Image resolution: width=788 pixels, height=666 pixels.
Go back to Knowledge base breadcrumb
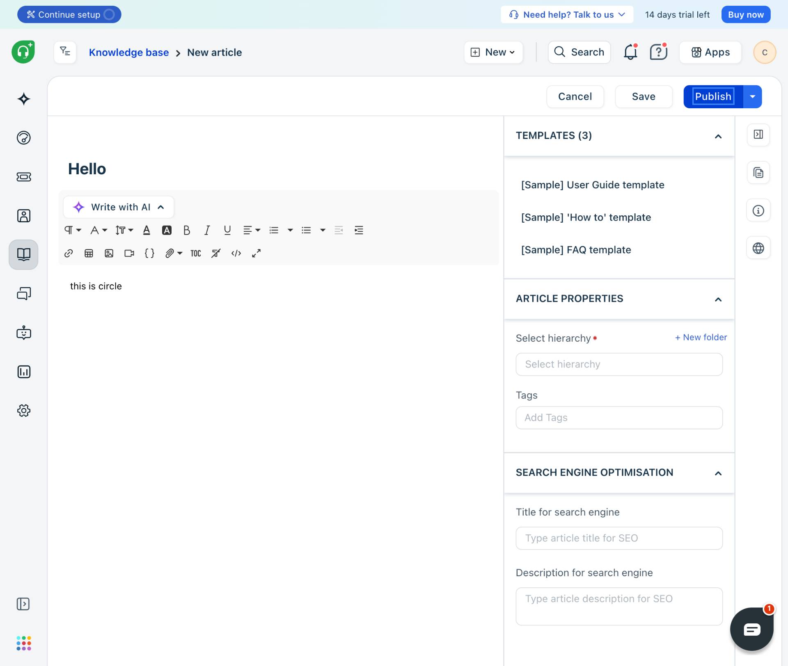[x=129, y=52]
